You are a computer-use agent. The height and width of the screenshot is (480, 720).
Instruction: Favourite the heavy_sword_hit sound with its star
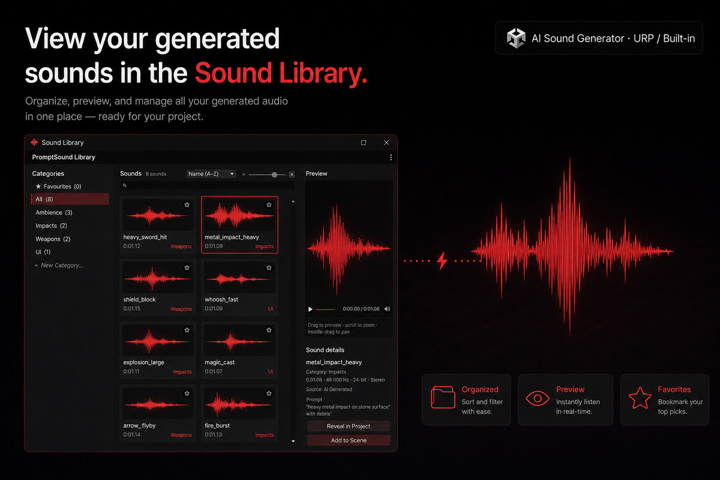click(x=187, y=205)
